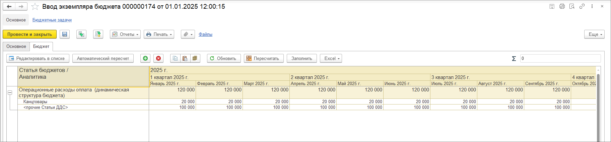Click the get link chain icon
Viewport: 611px width, 142px height.
(582, 6)
